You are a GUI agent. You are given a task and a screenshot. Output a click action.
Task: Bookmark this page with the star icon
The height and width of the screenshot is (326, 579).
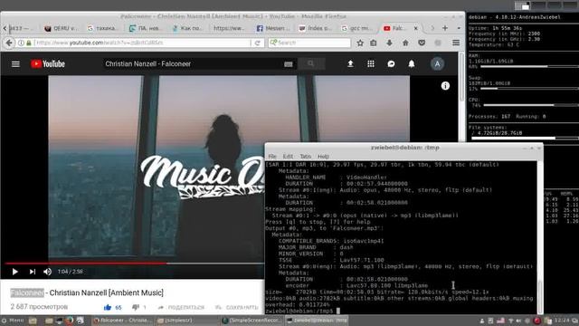360,43
